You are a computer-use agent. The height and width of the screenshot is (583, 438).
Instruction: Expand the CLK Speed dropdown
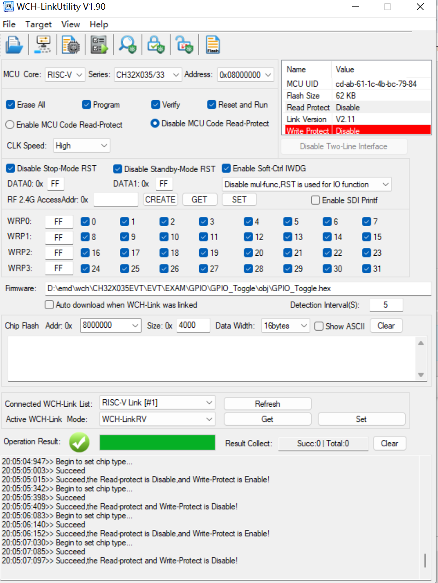(x=82, y=146)
